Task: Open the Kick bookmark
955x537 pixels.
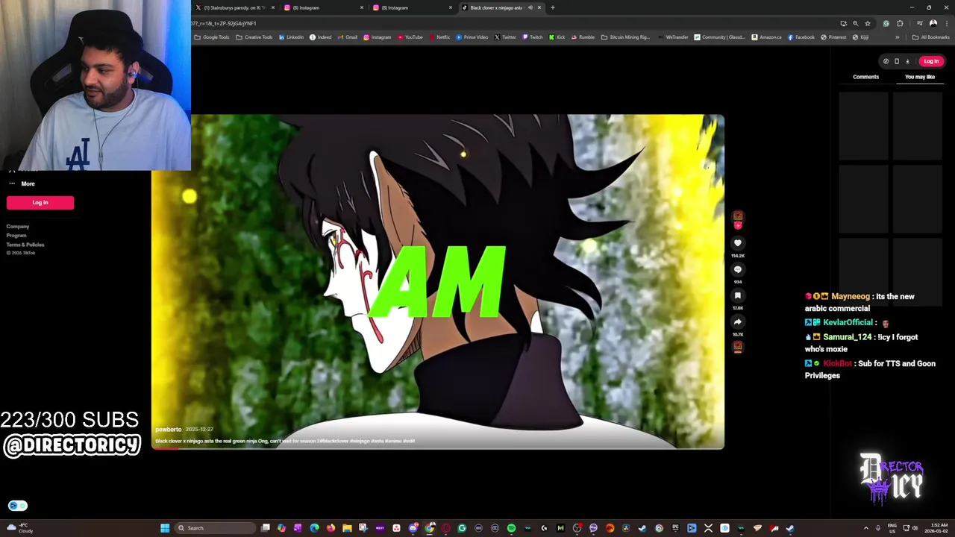Action: pos(557,37)
